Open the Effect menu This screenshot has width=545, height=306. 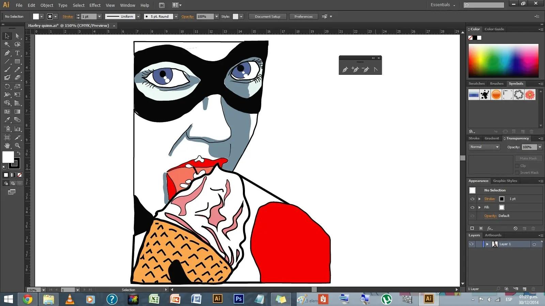point(95,5)
